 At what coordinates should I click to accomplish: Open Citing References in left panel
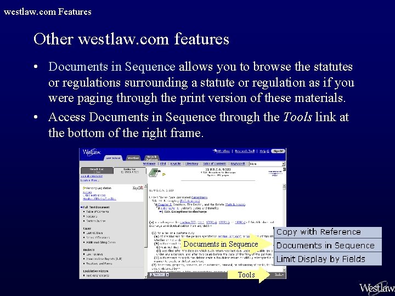pos(95,195)
